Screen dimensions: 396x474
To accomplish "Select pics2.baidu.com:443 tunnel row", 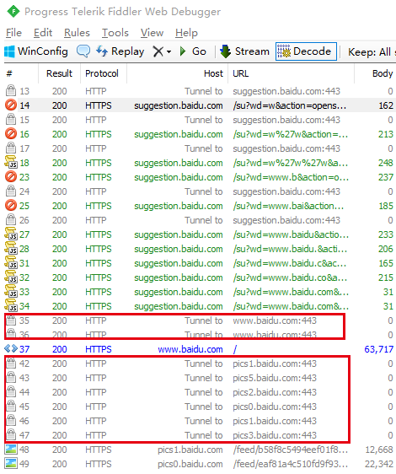I will [200, 392].
